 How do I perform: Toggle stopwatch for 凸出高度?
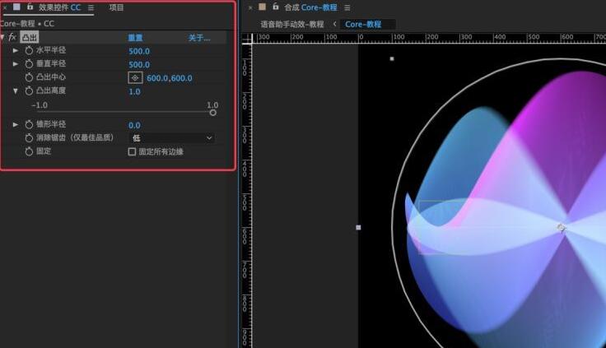29,91
